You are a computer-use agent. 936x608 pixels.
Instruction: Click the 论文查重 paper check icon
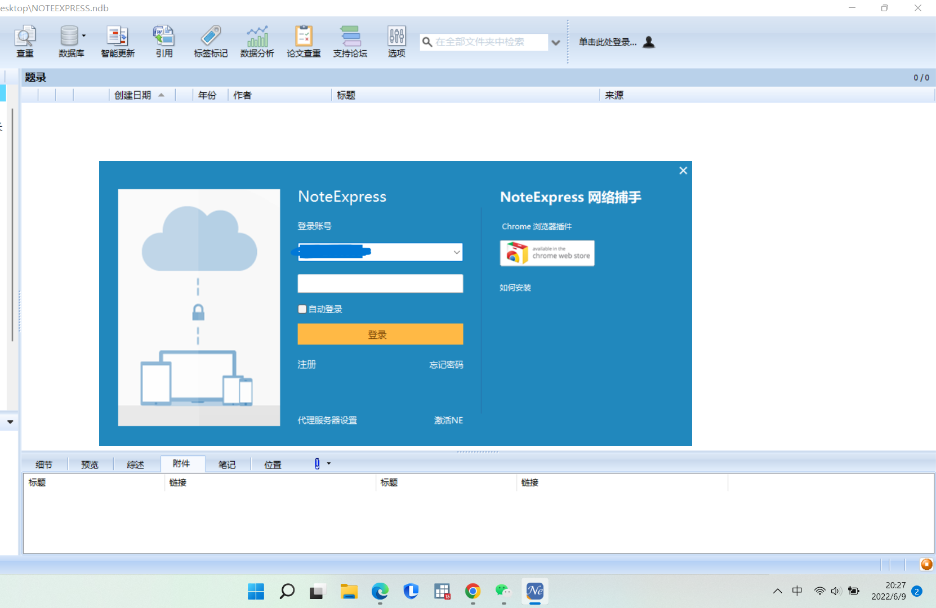click(304, 41)
